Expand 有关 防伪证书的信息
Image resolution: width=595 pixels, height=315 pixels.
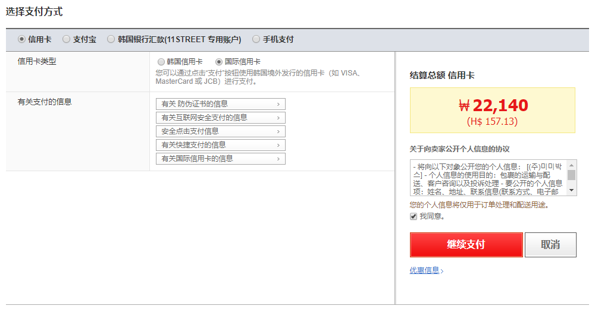(x=220, y=104)
